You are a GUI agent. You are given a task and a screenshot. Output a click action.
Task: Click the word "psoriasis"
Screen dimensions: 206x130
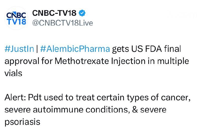[22, 121]
